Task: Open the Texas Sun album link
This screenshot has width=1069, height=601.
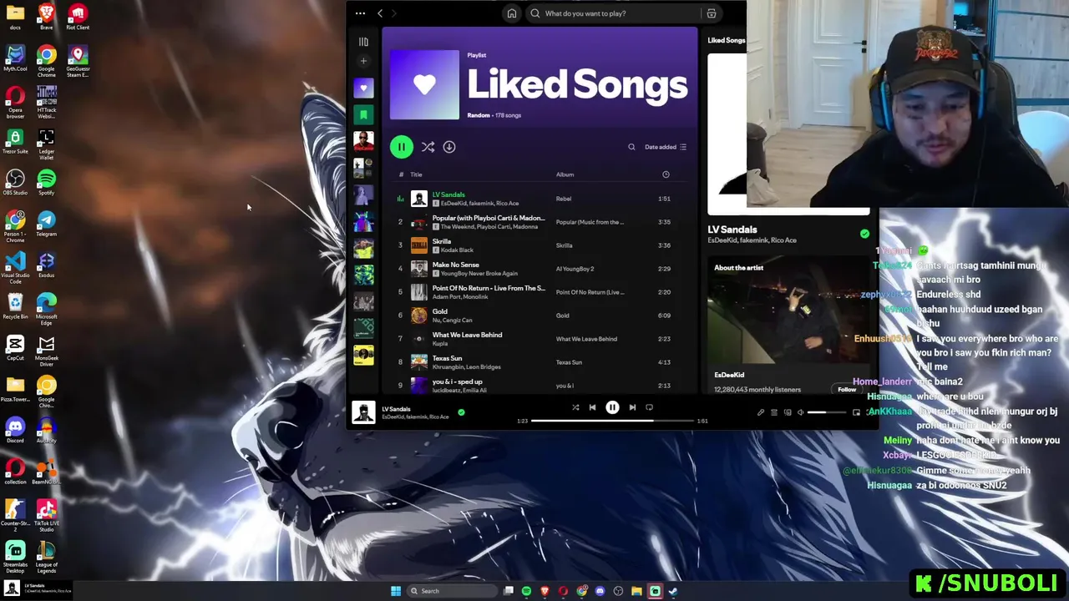Action: point(570,362)
